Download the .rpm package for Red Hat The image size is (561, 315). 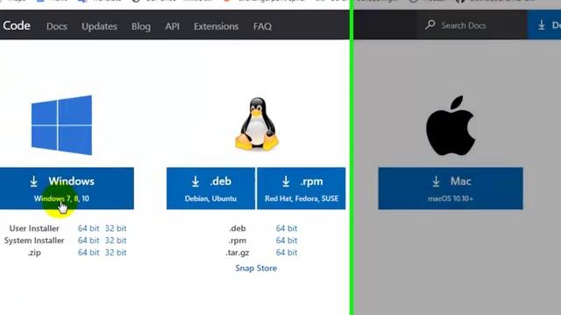(x=302, y=188)
